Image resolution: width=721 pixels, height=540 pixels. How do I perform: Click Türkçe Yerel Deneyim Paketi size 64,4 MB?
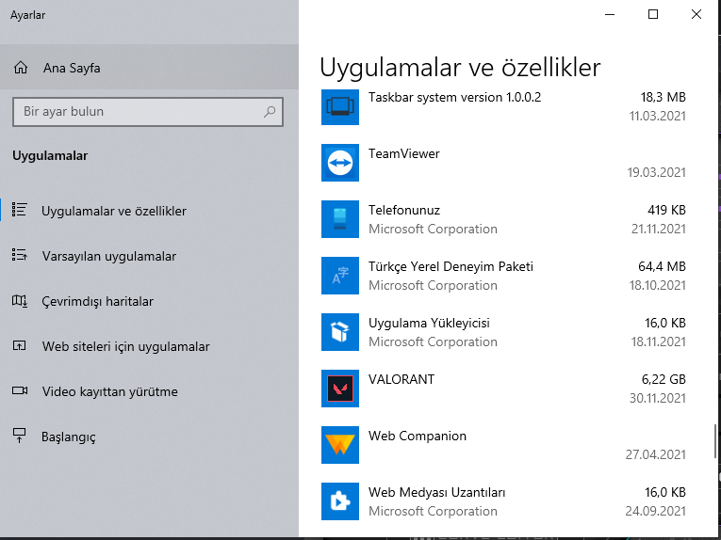[662, 266]
